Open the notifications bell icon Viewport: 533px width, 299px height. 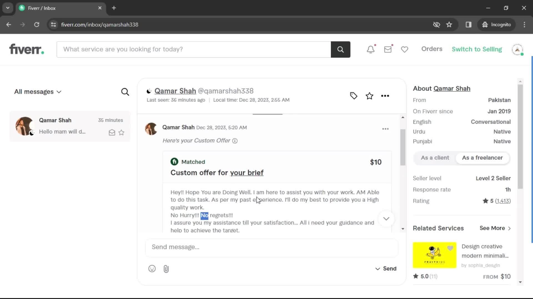point(371,49)
